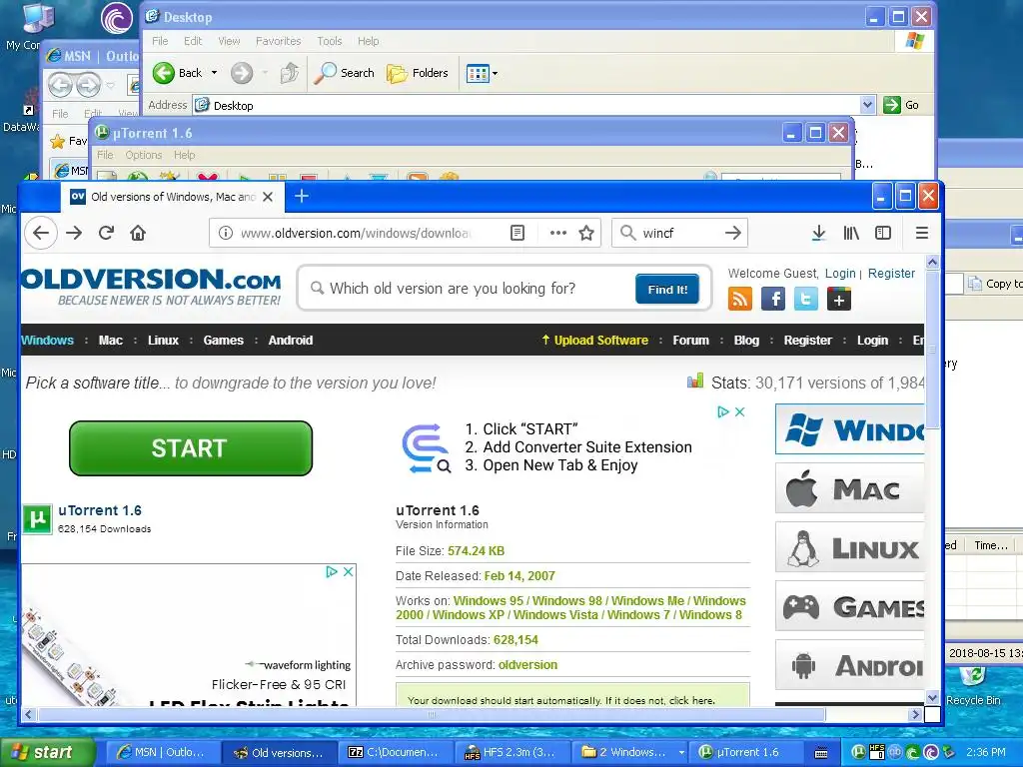Select the Mac platform banner in sidebar
The image size is (1023, 767).
tap(849, 488)
